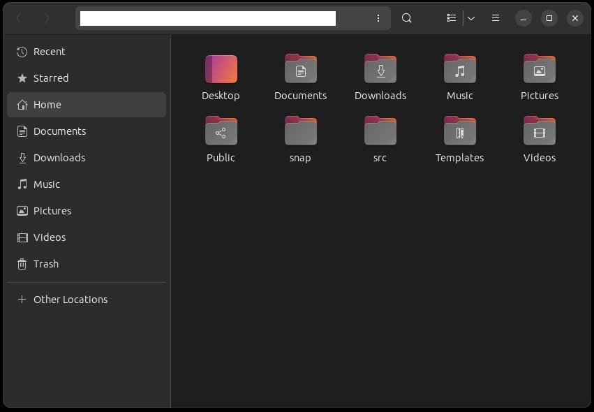The height and width of the screenshot is (412, 594).
Task: Open the Downloads folder in the file grid
Action: click(x=380, y=69)
